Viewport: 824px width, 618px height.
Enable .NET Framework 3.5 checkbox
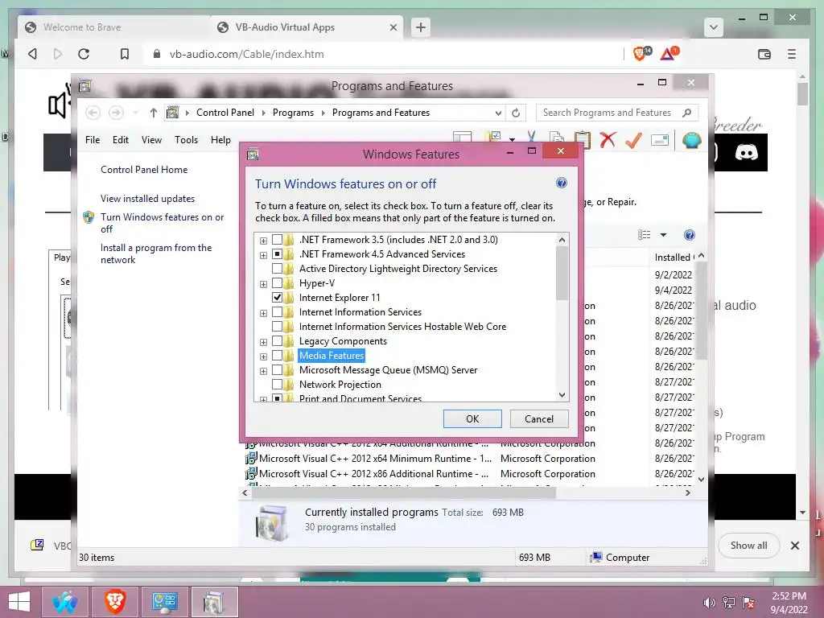point(277,240)
